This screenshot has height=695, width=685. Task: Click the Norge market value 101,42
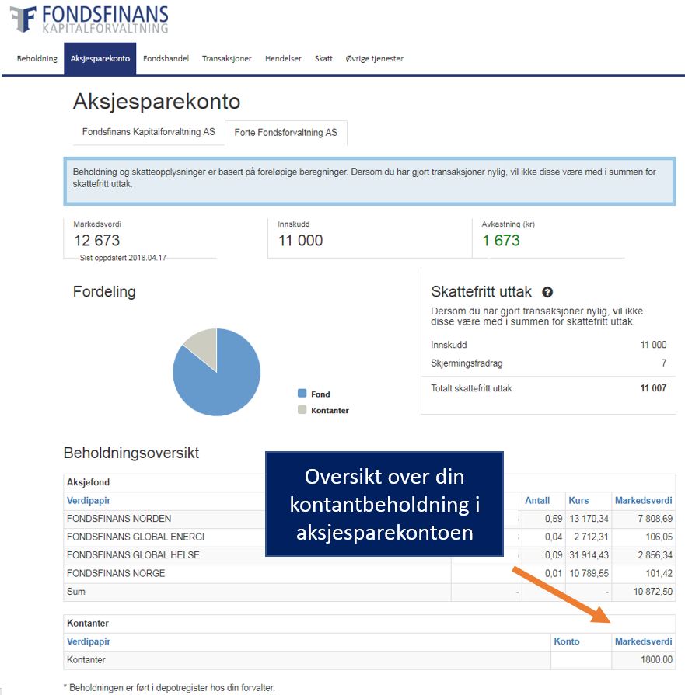pos(659,573)
